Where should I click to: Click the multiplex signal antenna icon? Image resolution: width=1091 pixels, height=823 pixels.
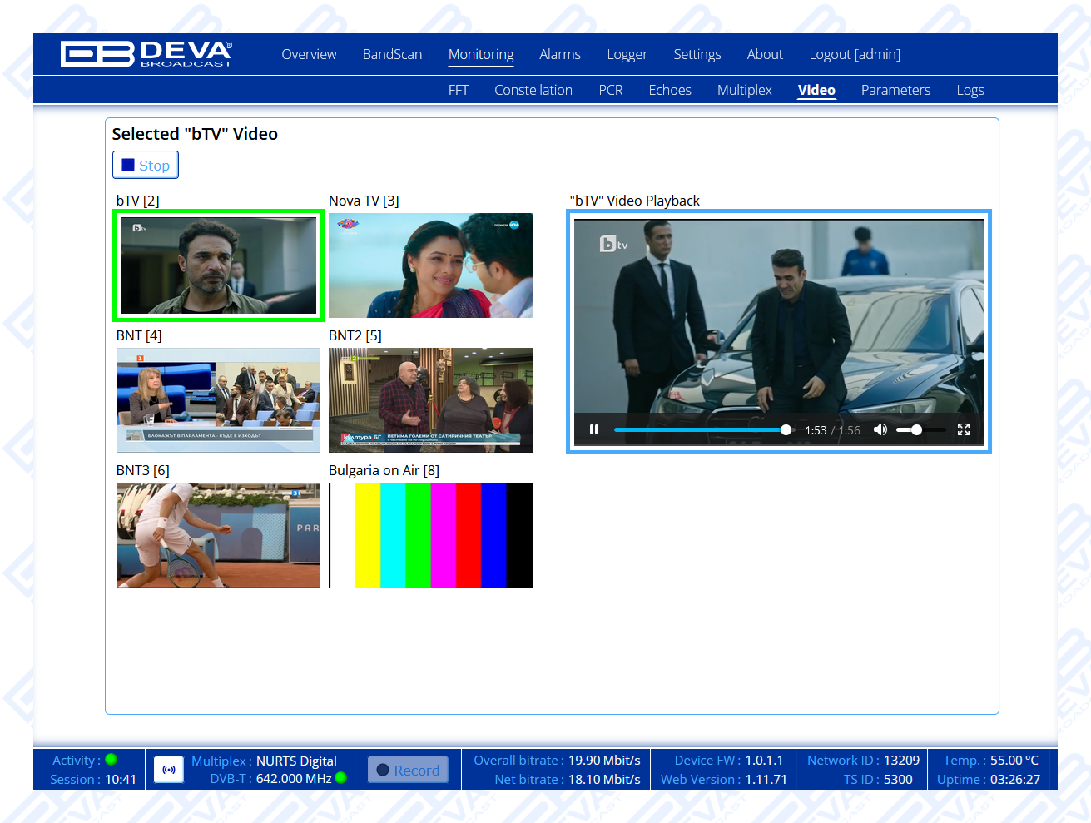click(169, 770)
